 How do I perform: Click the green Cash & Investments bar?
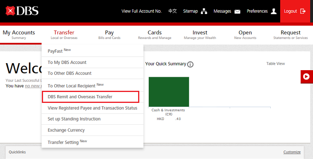pyautogui.click(x=169, y=92)
